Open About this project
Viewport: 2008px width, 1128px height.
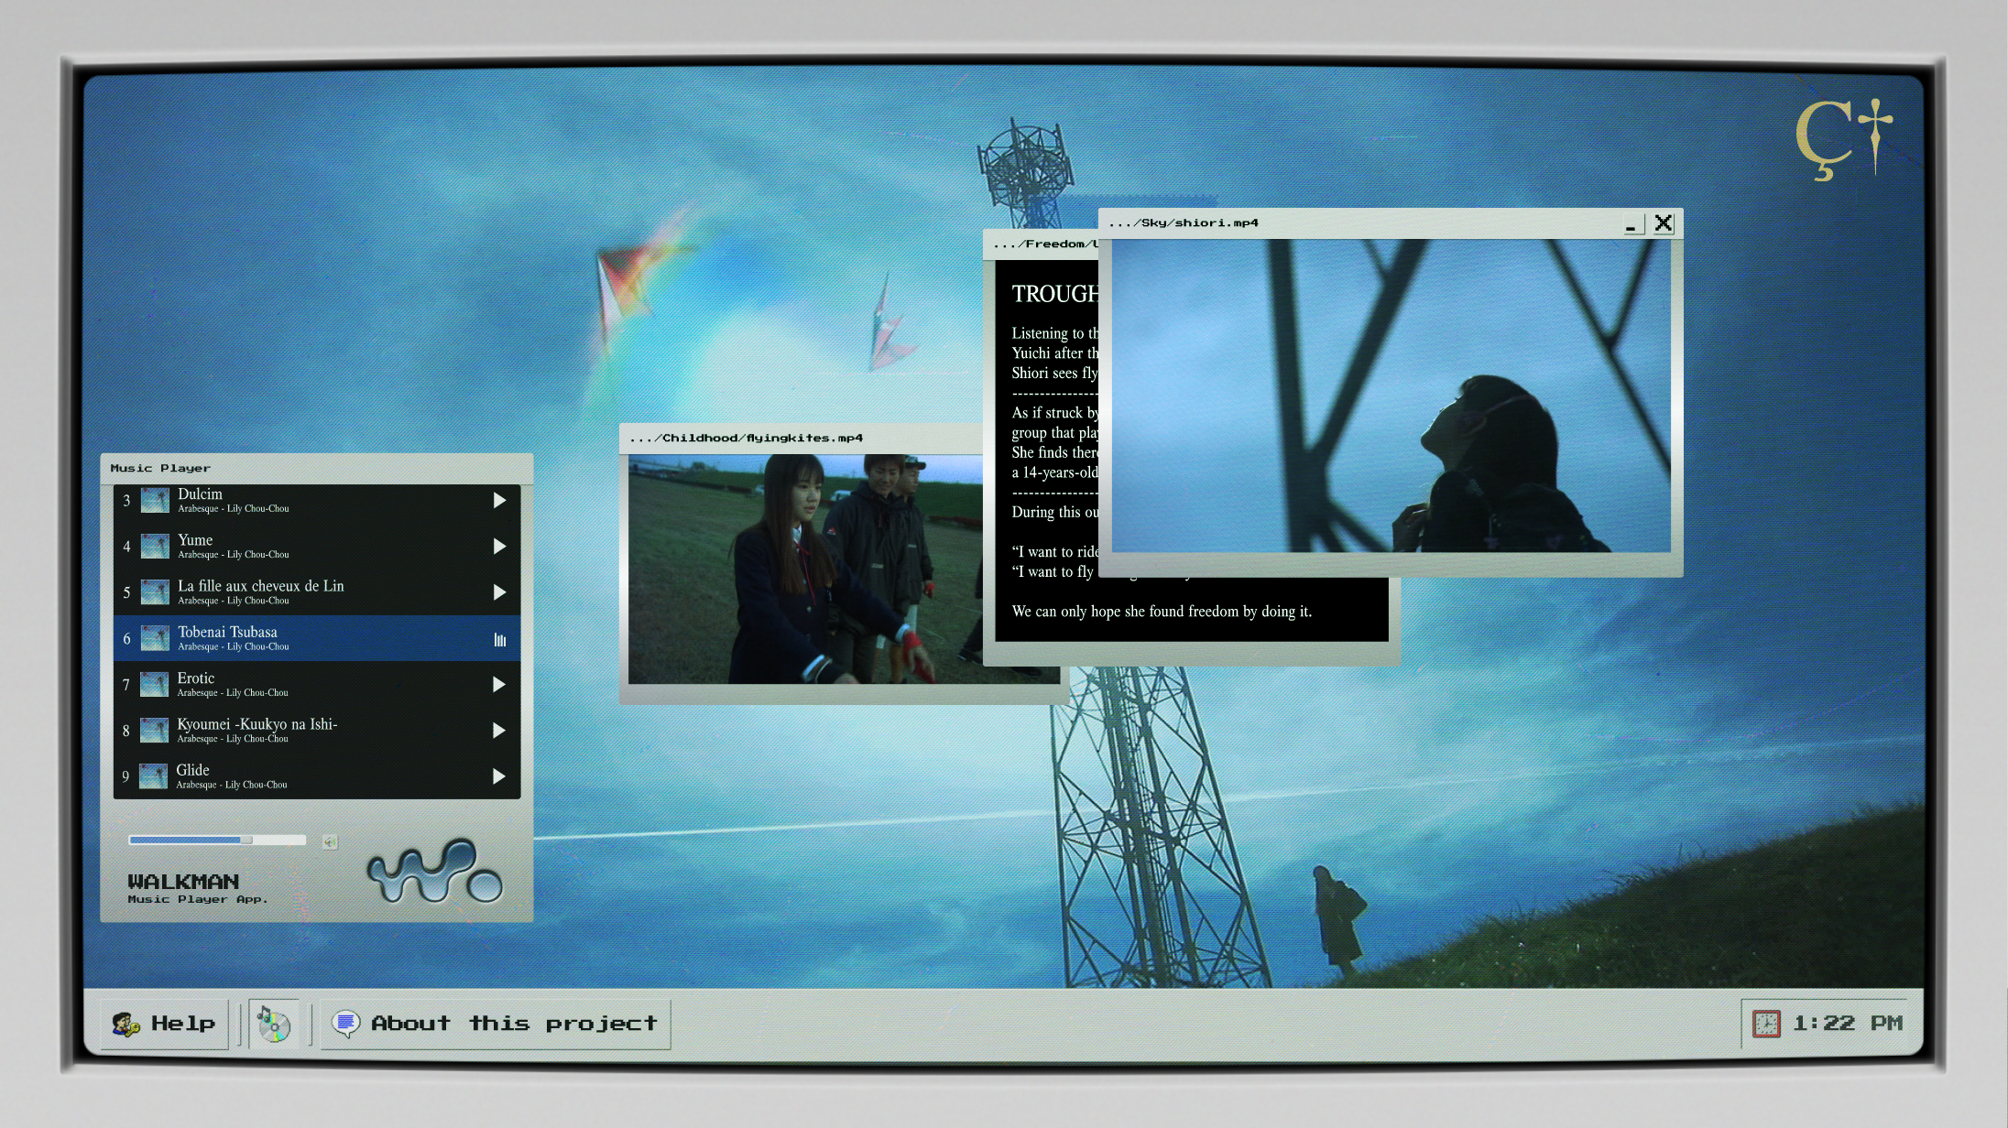(496, 1024)
